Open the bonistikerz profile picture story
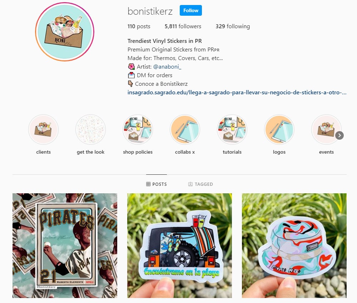 [x=65, y=32]
